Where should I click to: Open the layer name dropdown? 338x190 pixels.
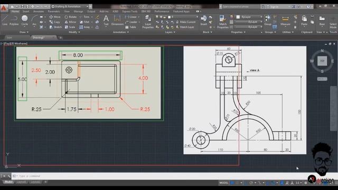(x=183, y=17)
